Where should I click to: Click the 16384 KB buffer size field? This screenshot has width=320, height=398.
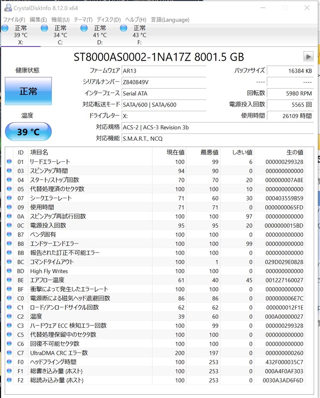290,71
